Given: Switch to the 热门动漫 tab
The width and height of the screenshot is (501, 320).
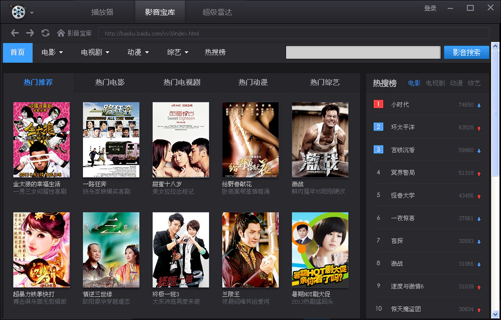Looking at the screenshot, I should click(253, 82).
